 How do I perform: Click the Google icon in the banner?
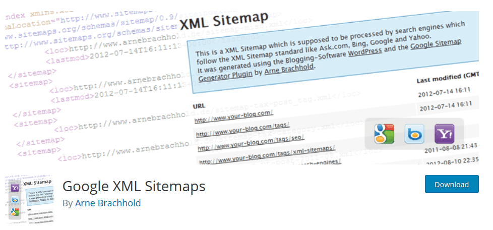click(384, 134)
